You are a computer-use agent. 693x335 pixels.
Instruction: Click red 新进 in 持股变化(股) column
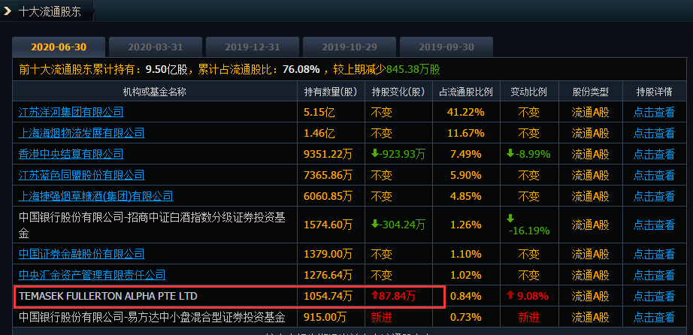click(x=381, y=317)
